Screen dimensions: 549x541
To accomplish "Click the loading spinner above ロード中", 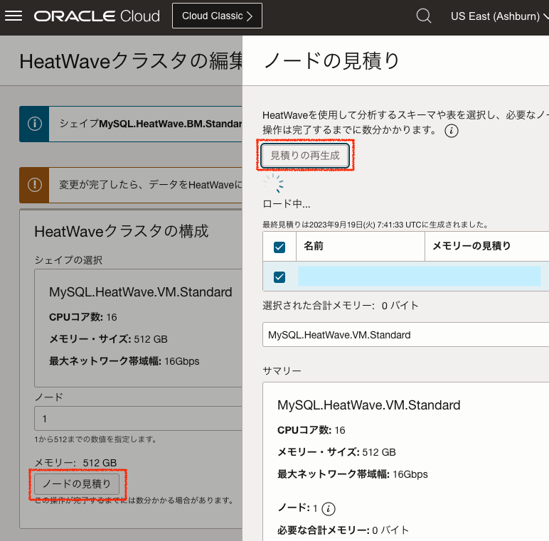I will click(274, 183).
